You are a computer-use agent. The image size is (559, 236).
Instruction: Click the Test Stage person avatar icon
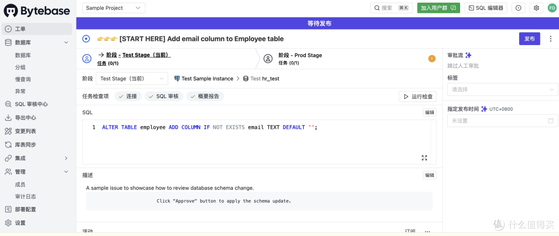[87, 59]
